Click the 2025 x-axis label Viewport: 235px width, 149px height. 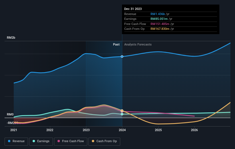point(158,130)
